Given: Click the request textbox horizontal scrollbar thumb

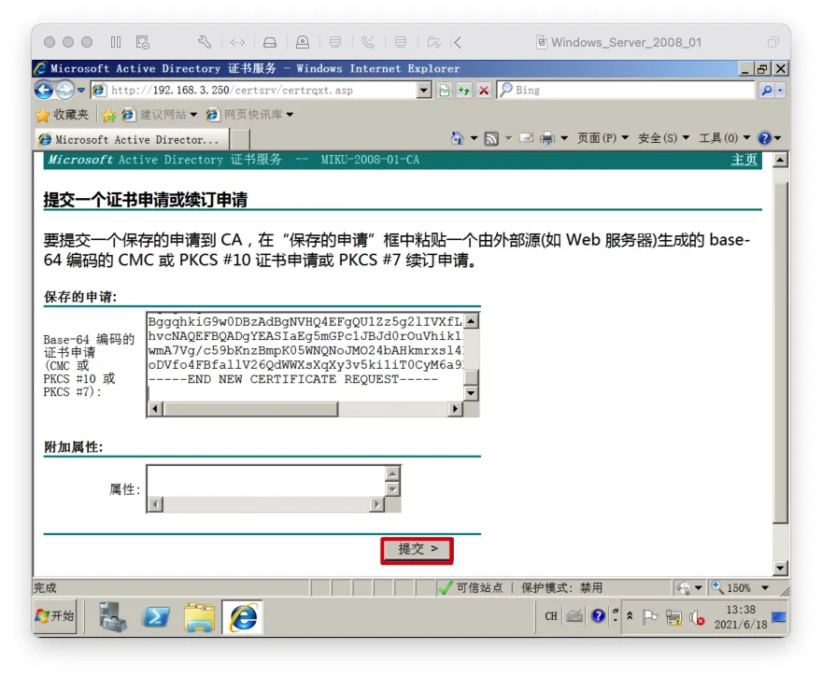Looking at the screenshot, I should (x=250, y=409).
